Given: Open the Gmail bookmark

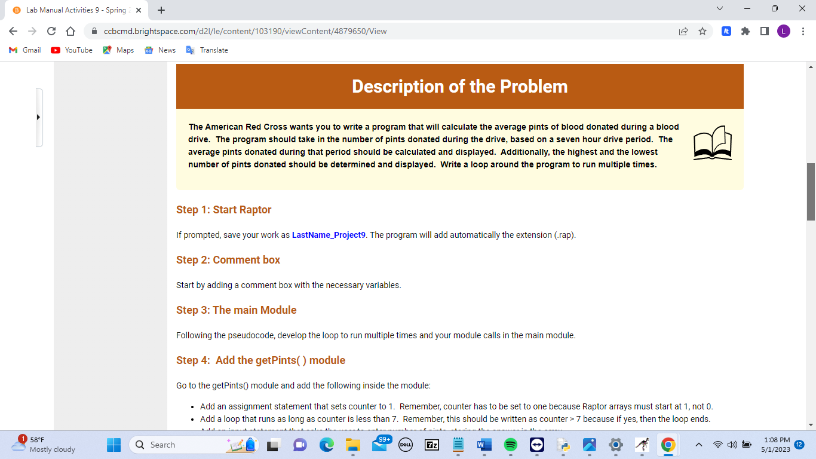Looking at the screenshot, I should coord(25,50).
